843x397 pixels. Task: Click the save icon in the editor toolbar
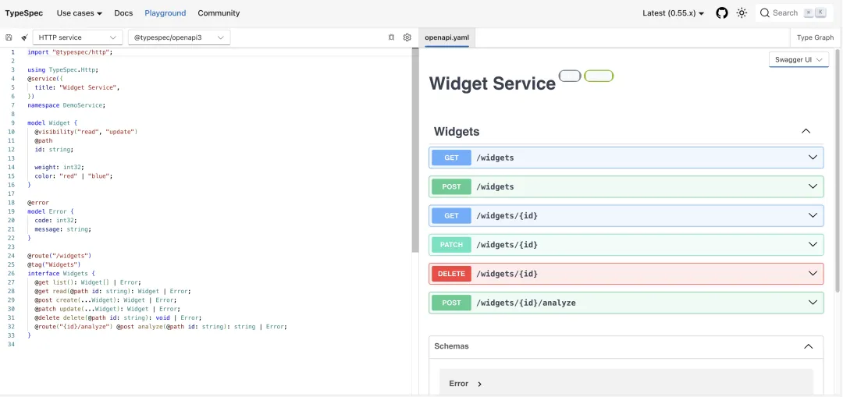pyautogui.click(x=9, y=37)
